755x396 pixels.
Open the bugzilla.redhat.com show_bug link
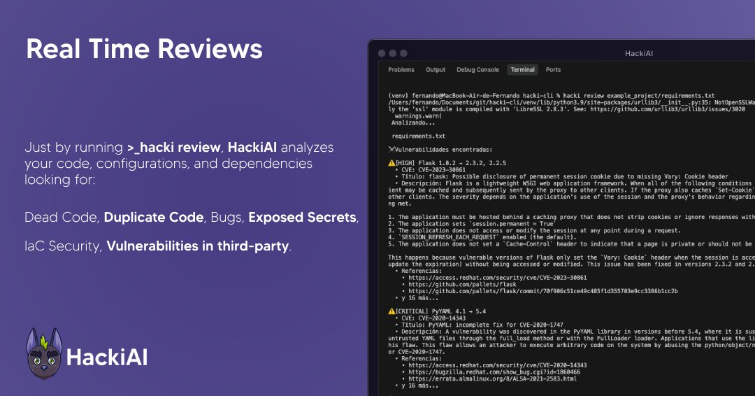494,372
